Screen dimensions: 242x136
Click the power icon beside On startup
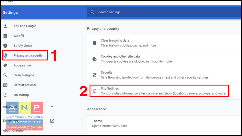[x=5, y=95]
